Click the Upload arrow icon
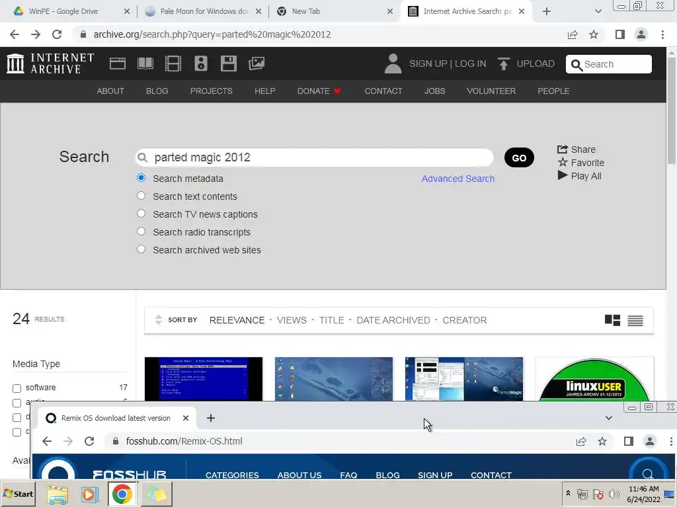Image resolution: width=677 pixels, height=508 pixels. pyautogui.click(x=503, y=63)
